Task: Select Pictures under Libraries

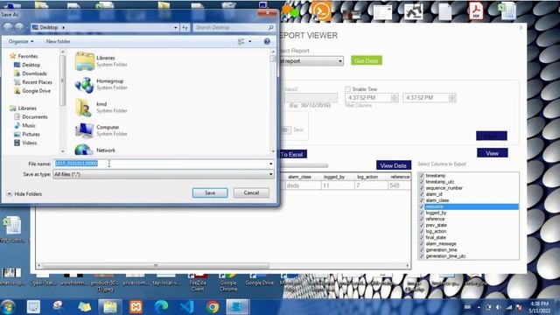Action: coord(27,134)
